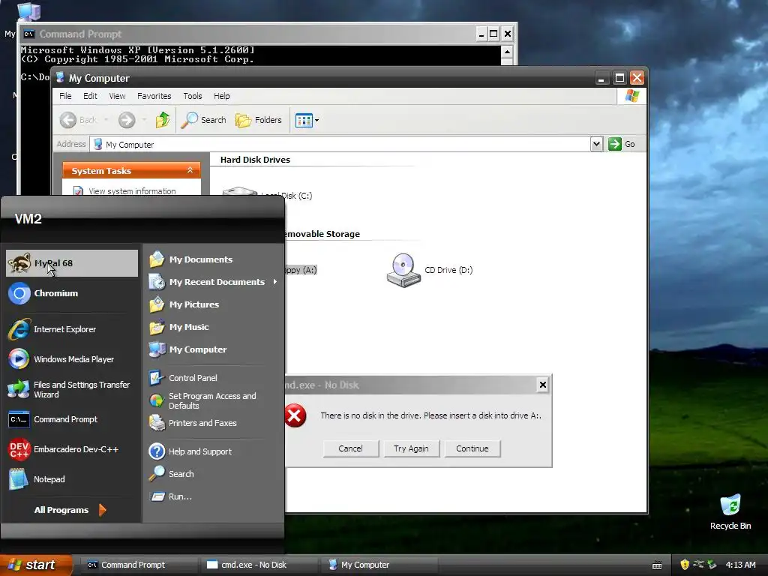Screen dimensions: 768x576
Task: Switch to cmd.exe - No Disk taskbar button
Action: pos(259,565)
